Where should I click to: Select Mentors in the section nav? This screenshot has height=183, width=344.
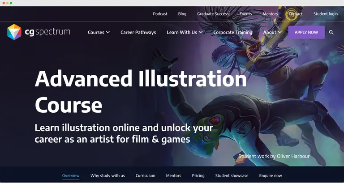(x=173, y=175)
